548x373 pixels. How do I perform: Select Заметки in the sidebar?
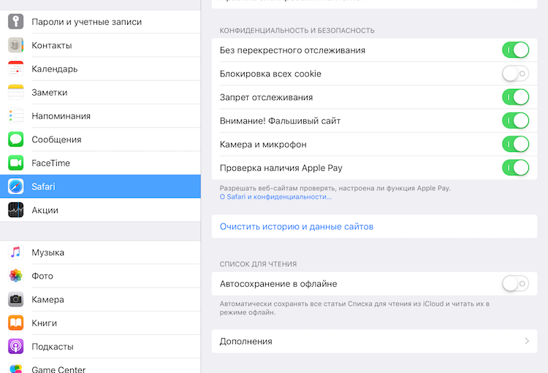click(100, 92)
